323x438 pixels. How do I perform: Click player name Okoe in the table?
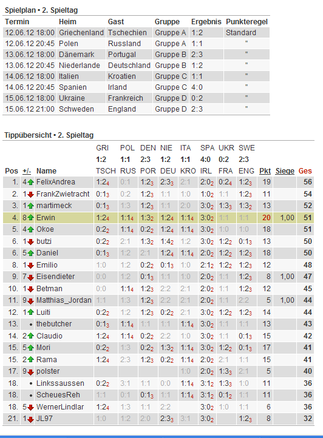pos(45,229)
